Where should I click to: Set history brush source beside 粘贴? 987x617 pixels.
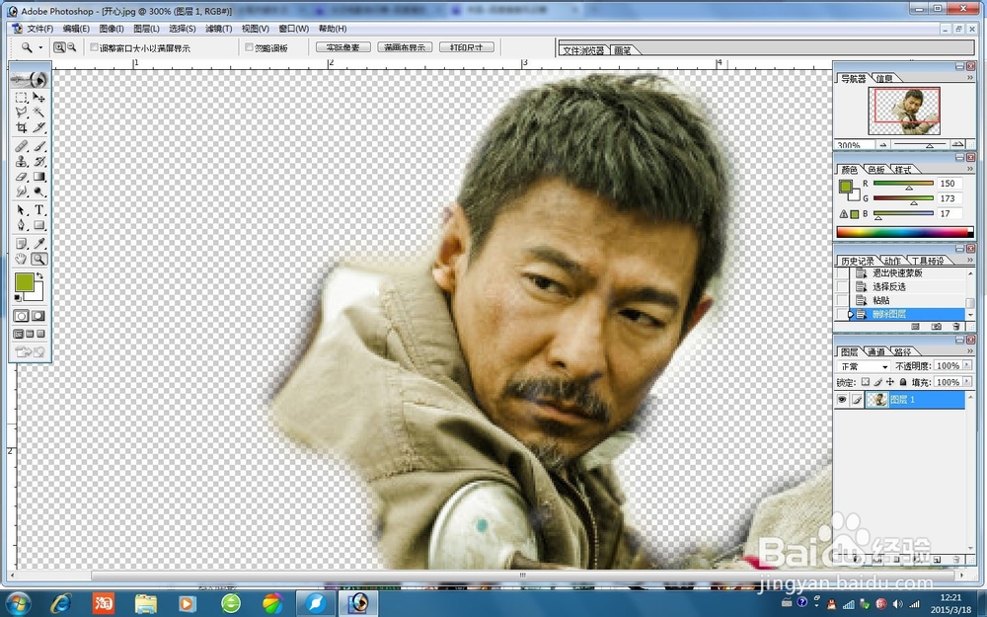842,300
